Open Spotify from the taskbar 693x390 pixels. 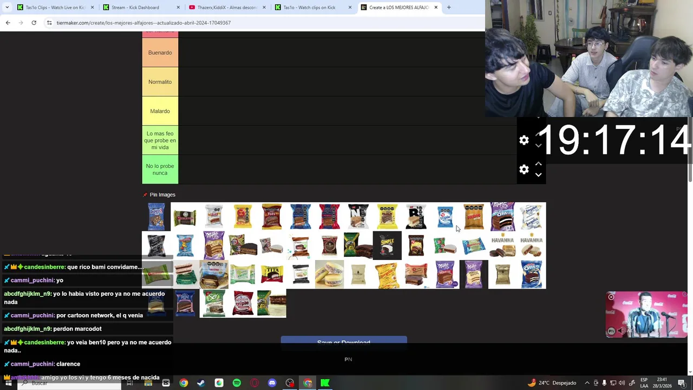(237, 383)
